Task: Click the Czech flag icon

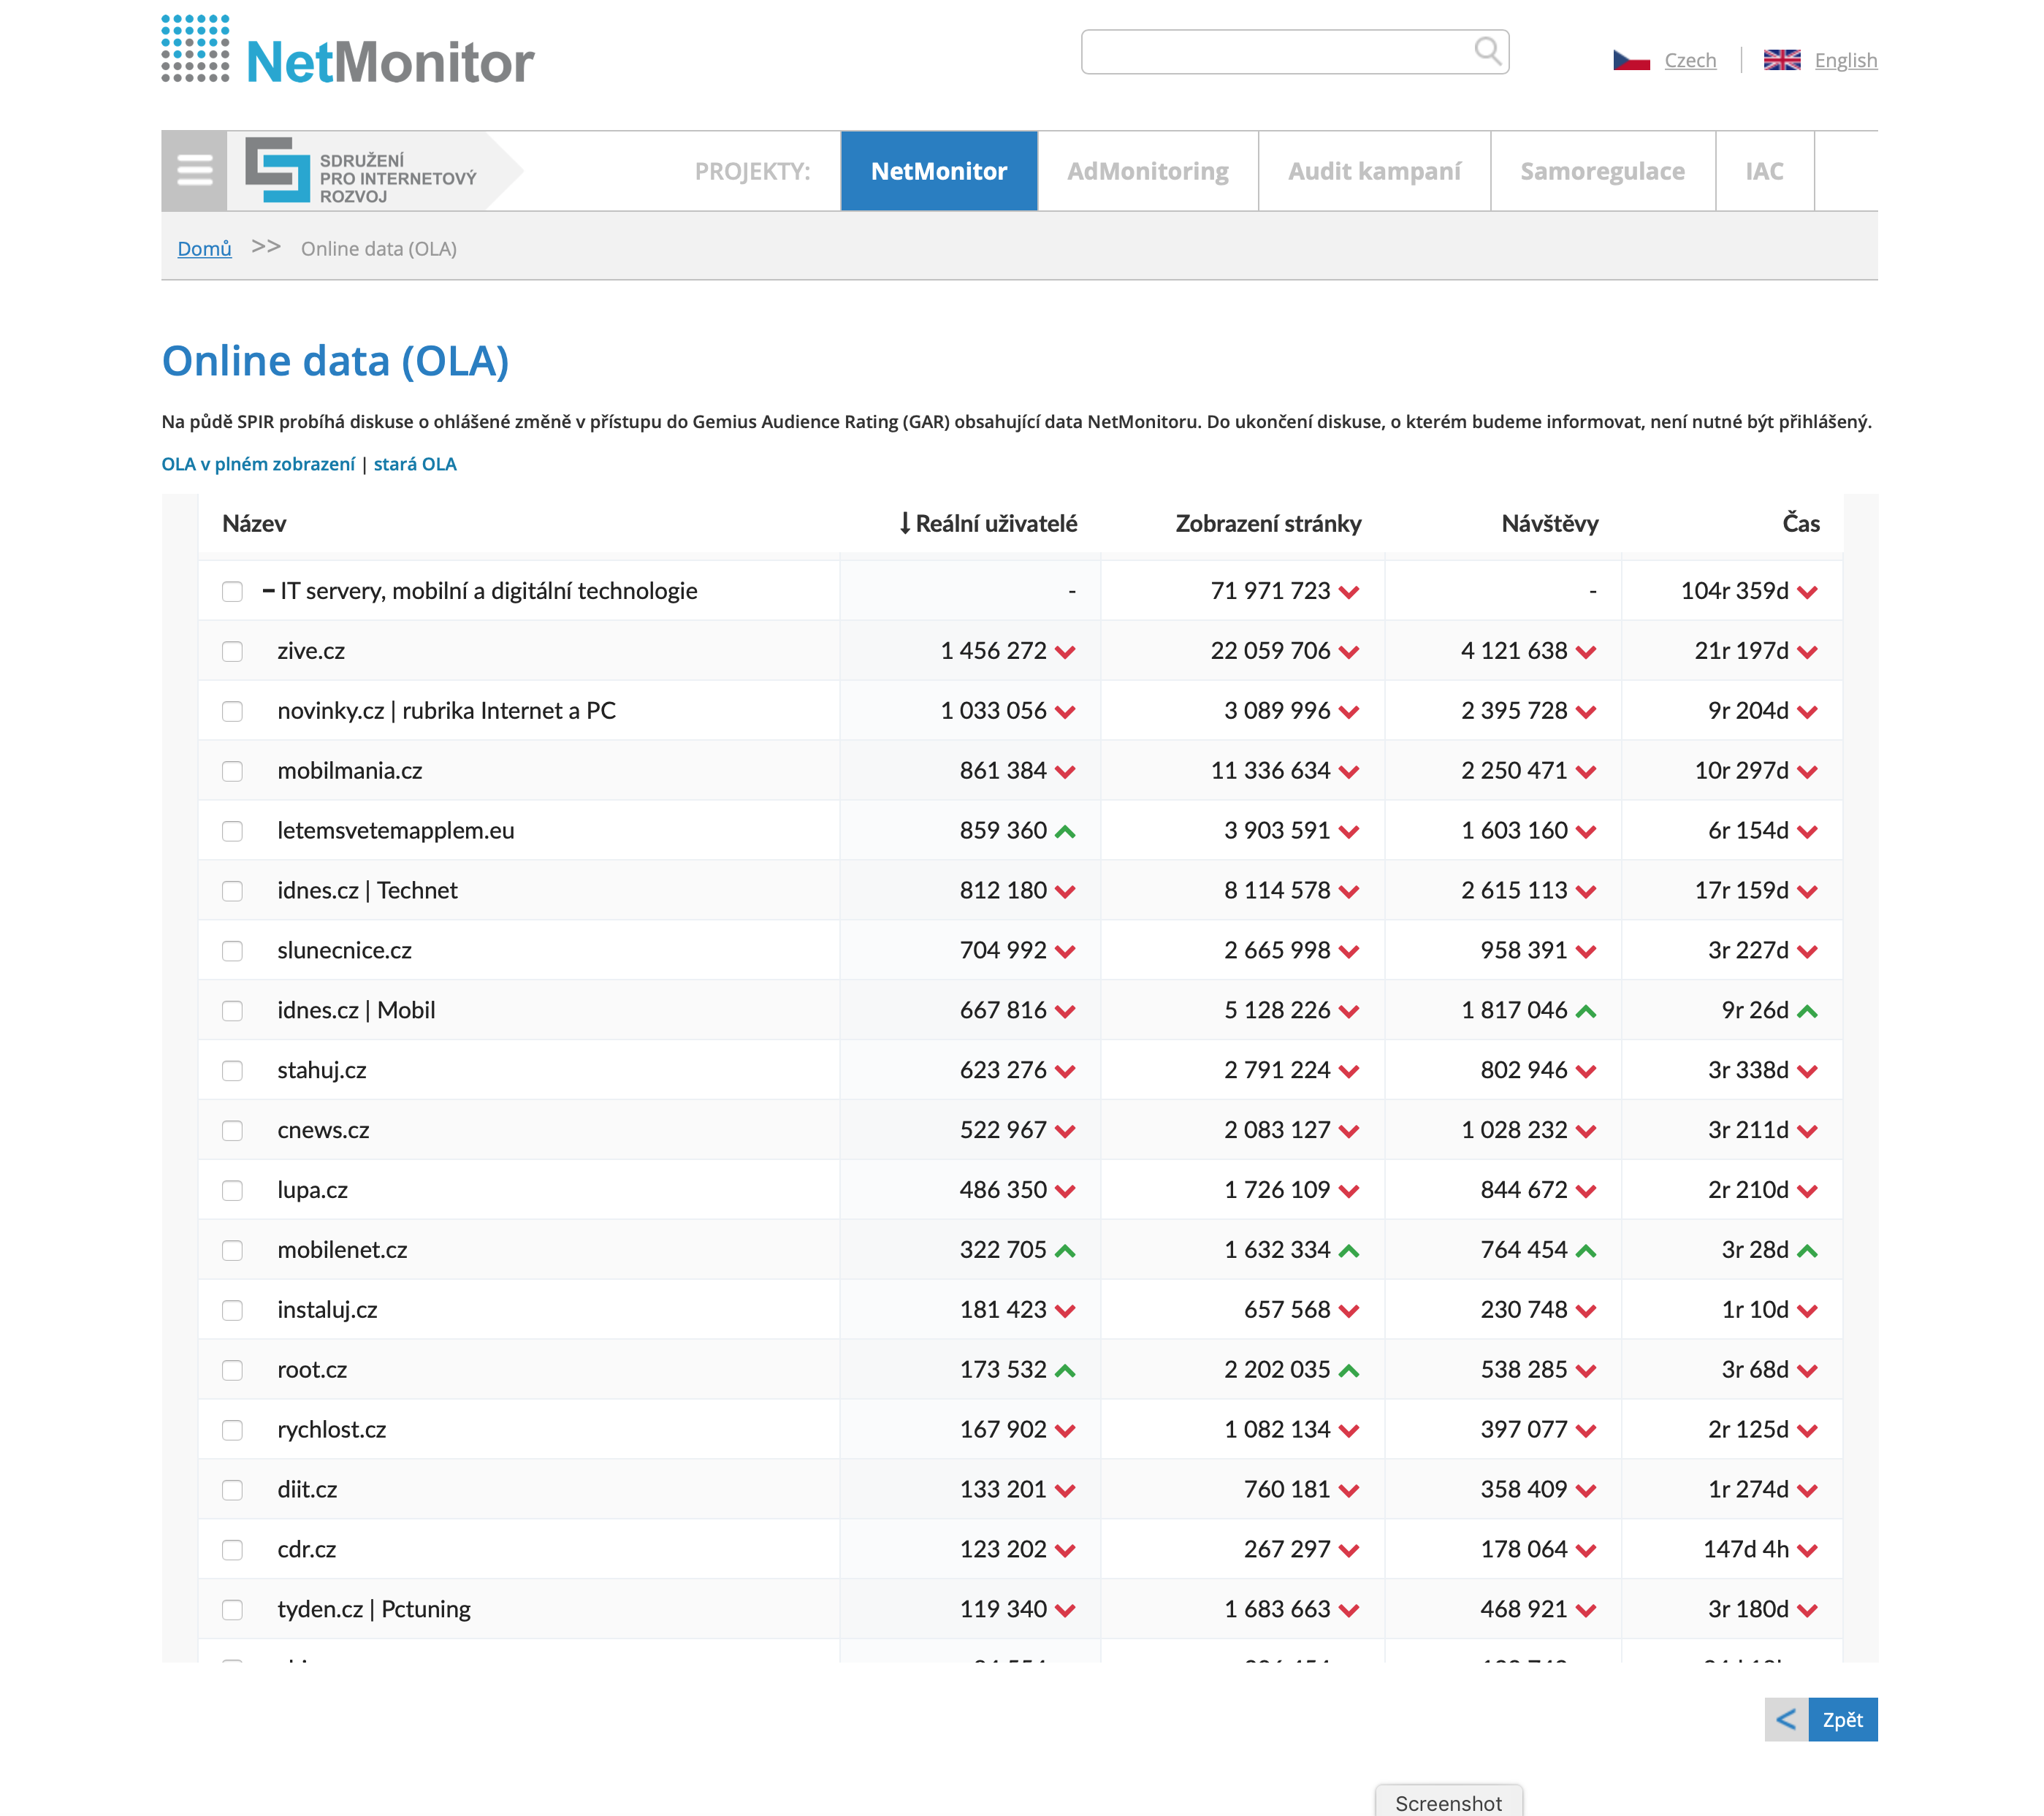Action: 1631,61
